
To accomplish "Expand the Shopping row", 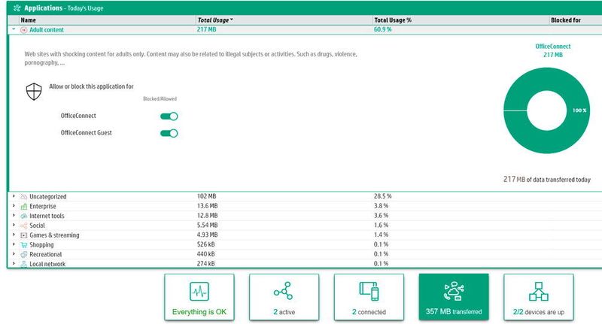I will pos(14,244).
